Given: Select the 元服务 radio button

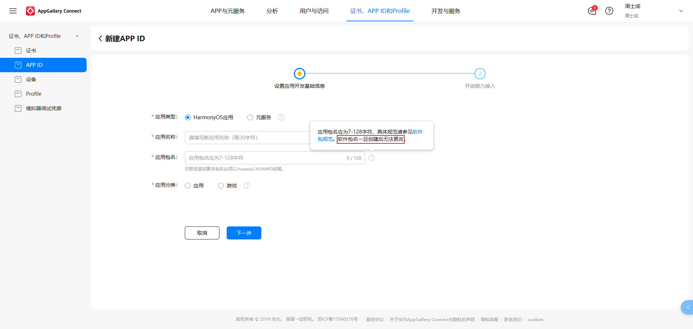Looking at the screenshot, I should [x=250, y=117].
